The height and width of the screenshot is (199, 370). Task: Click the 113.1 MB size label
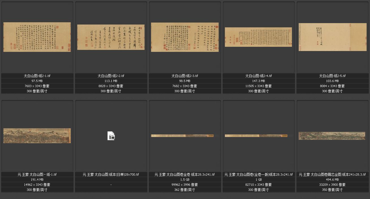(x=111, y=81)
